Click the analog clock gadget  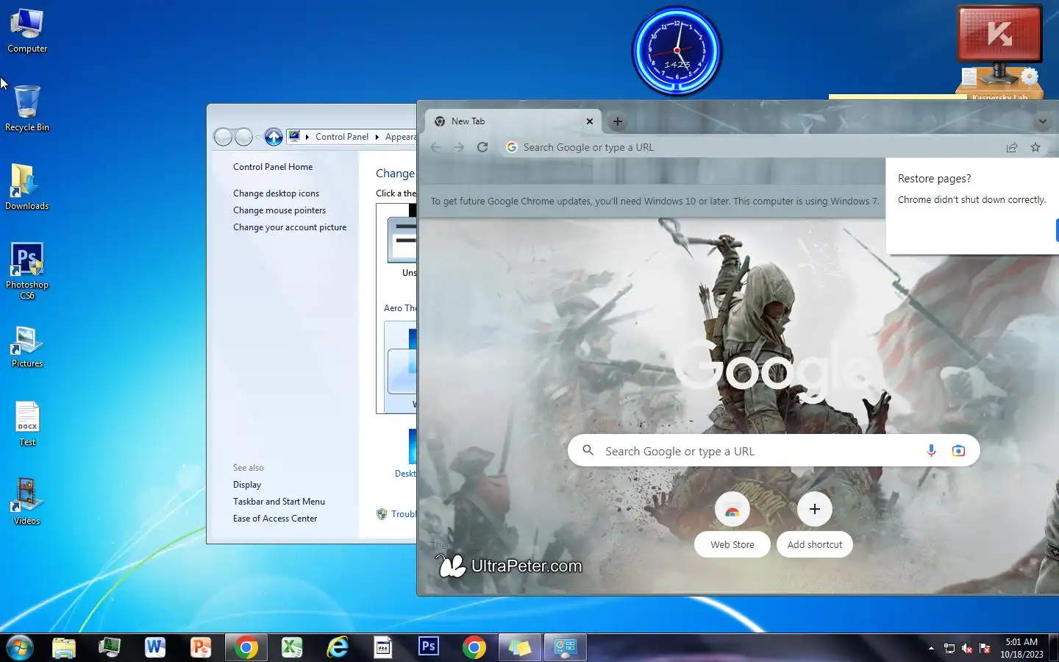coord(677,51)
